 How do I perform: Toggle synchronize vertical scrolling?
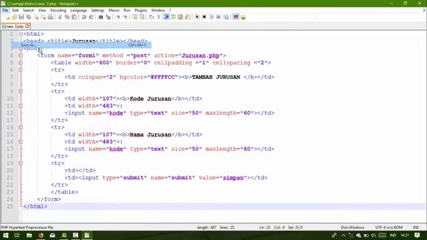tap(135, 17)
